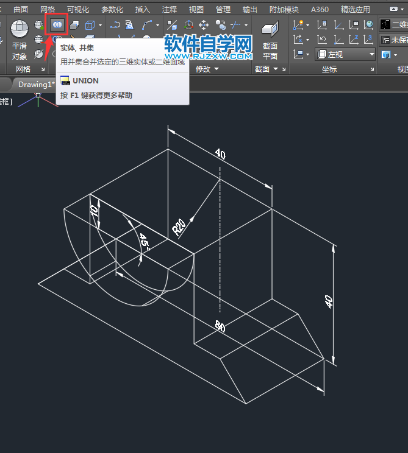Viewport: 408px width, 453px height.
Task: Click the UCS icon with small device symbol
Action: point(322,25)
